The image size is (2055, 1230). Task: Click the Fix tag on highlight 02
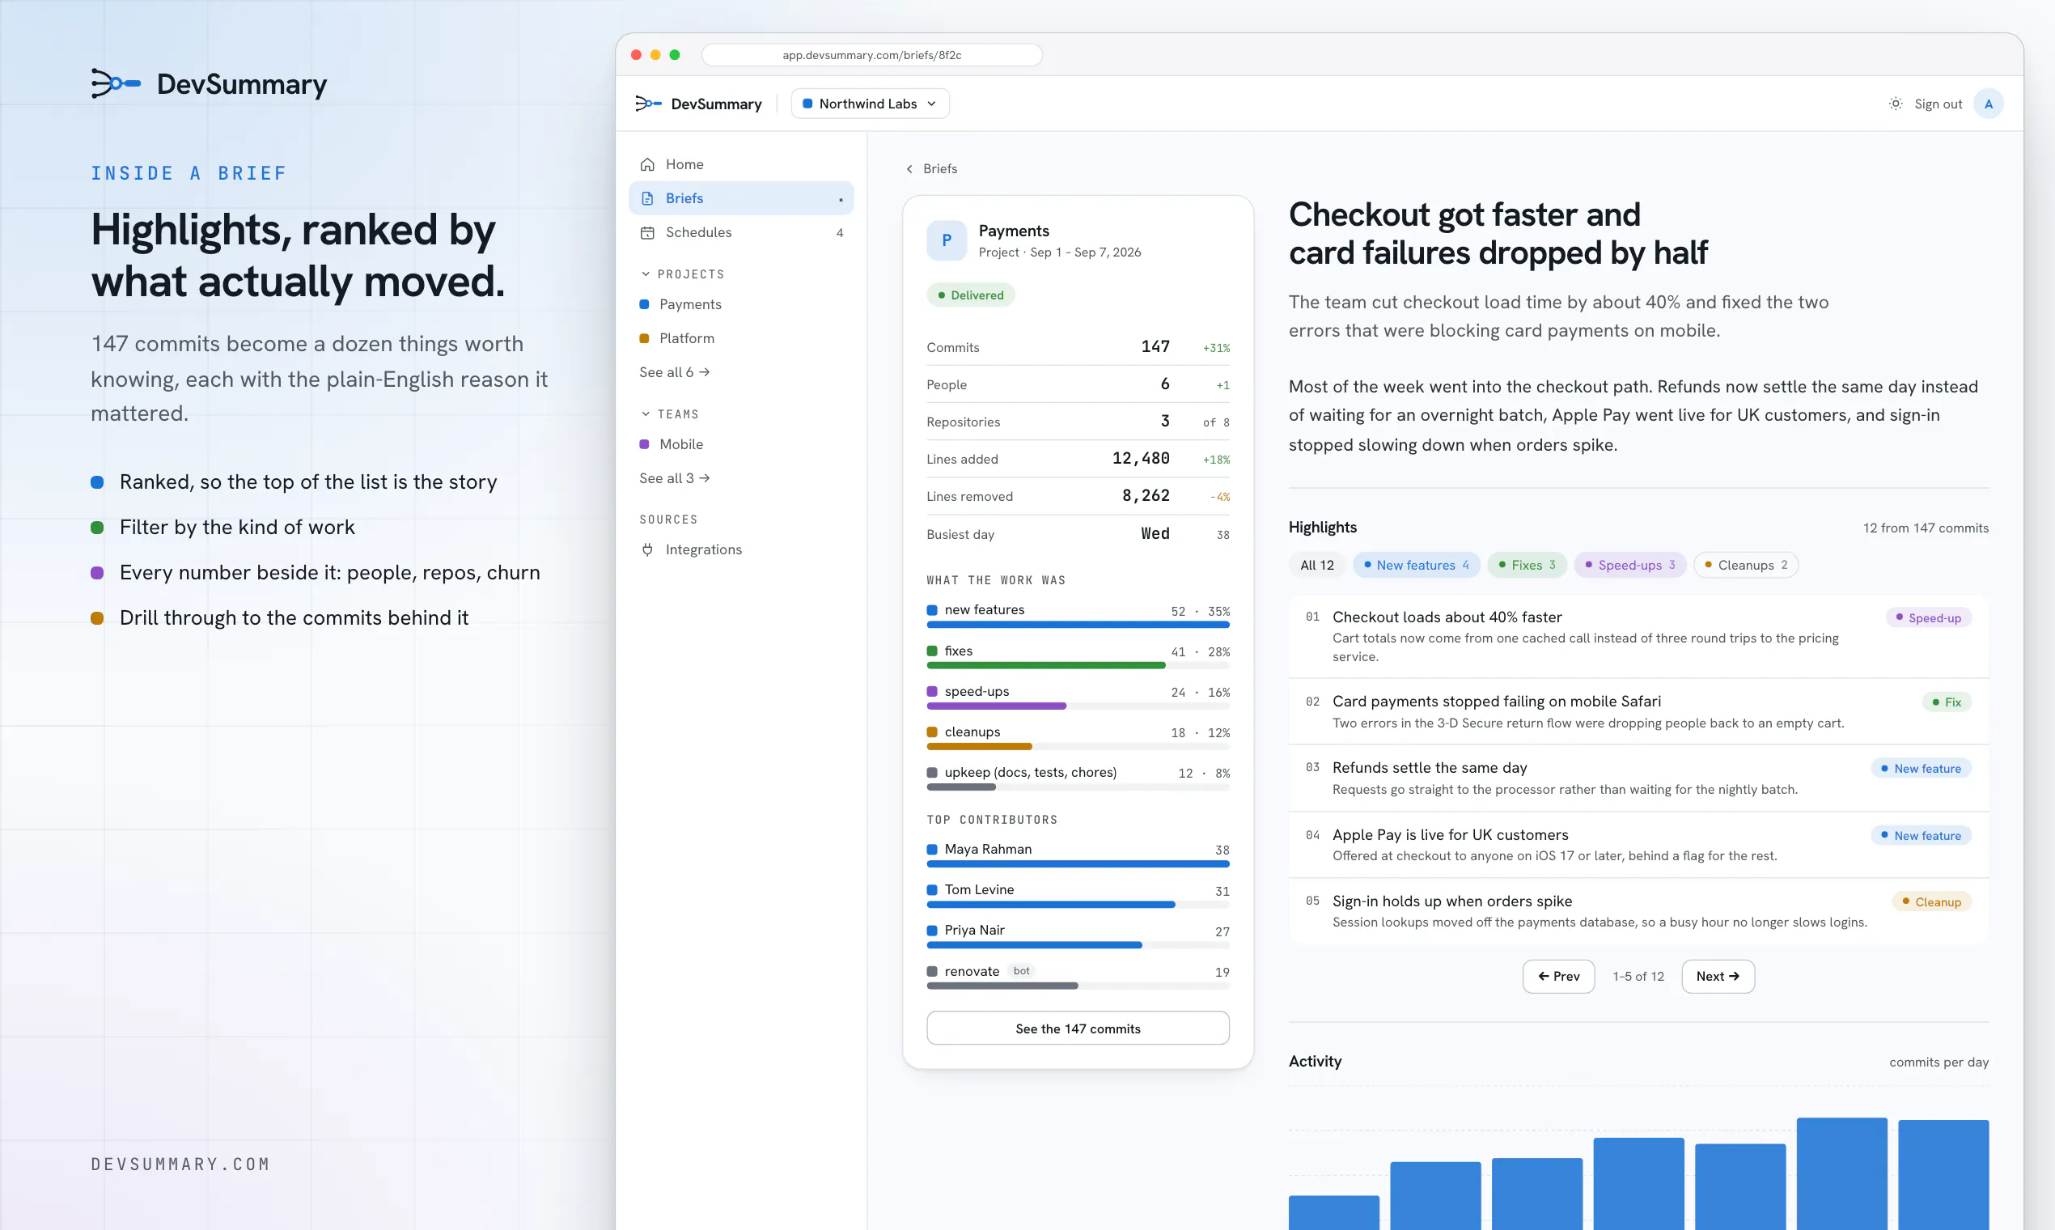tap(1946, 702)
